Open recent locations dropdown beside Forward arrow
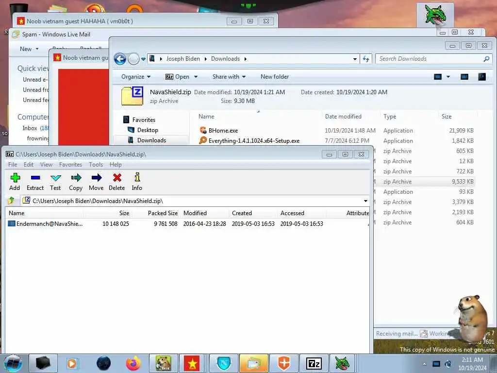The height and width of the screenshot is (373, 497). (x=143, y=59)
